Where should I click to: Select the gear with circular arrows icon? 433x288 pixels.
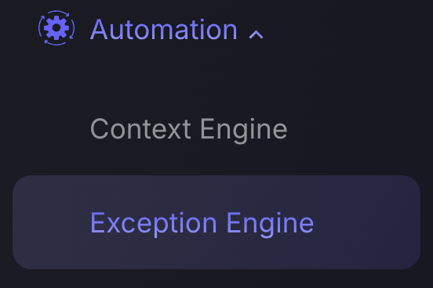coord(56,28)
